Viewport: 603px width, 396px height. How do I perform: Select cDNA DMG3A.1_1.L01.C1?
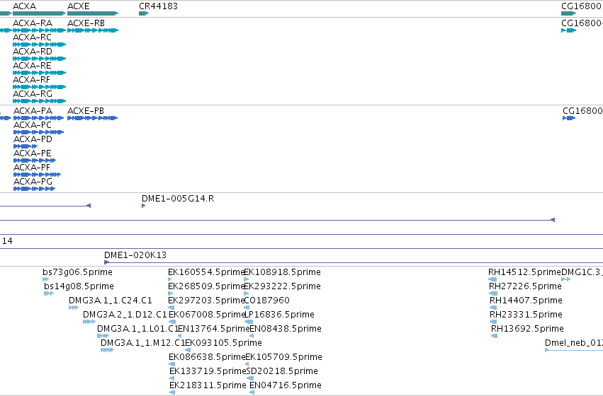103,336
